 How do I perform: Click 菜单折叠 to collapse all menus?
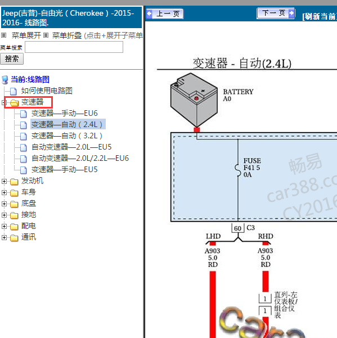(67, 35)
